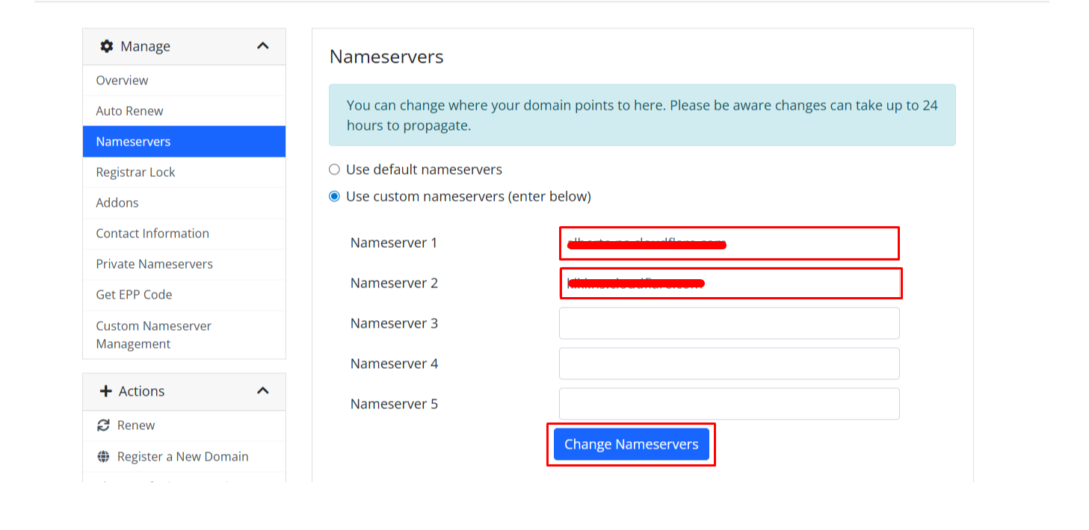Collapse the Actions panel chevron
The width and height of the screenshot is (1089, 530).
[262, 390]
